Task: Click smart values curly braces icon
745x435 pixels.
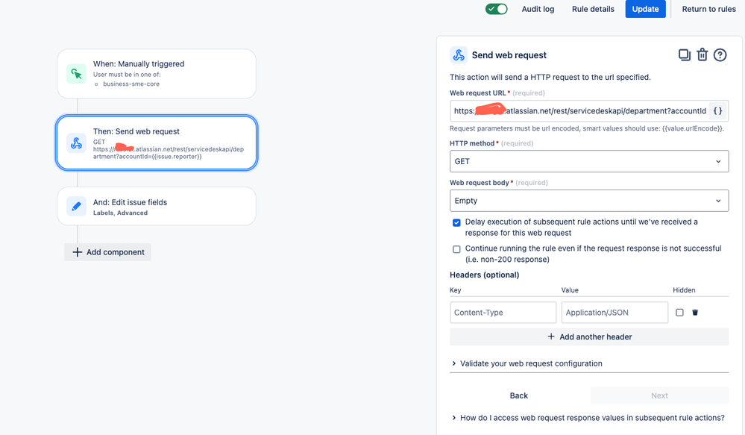Action: coord(717,111)
